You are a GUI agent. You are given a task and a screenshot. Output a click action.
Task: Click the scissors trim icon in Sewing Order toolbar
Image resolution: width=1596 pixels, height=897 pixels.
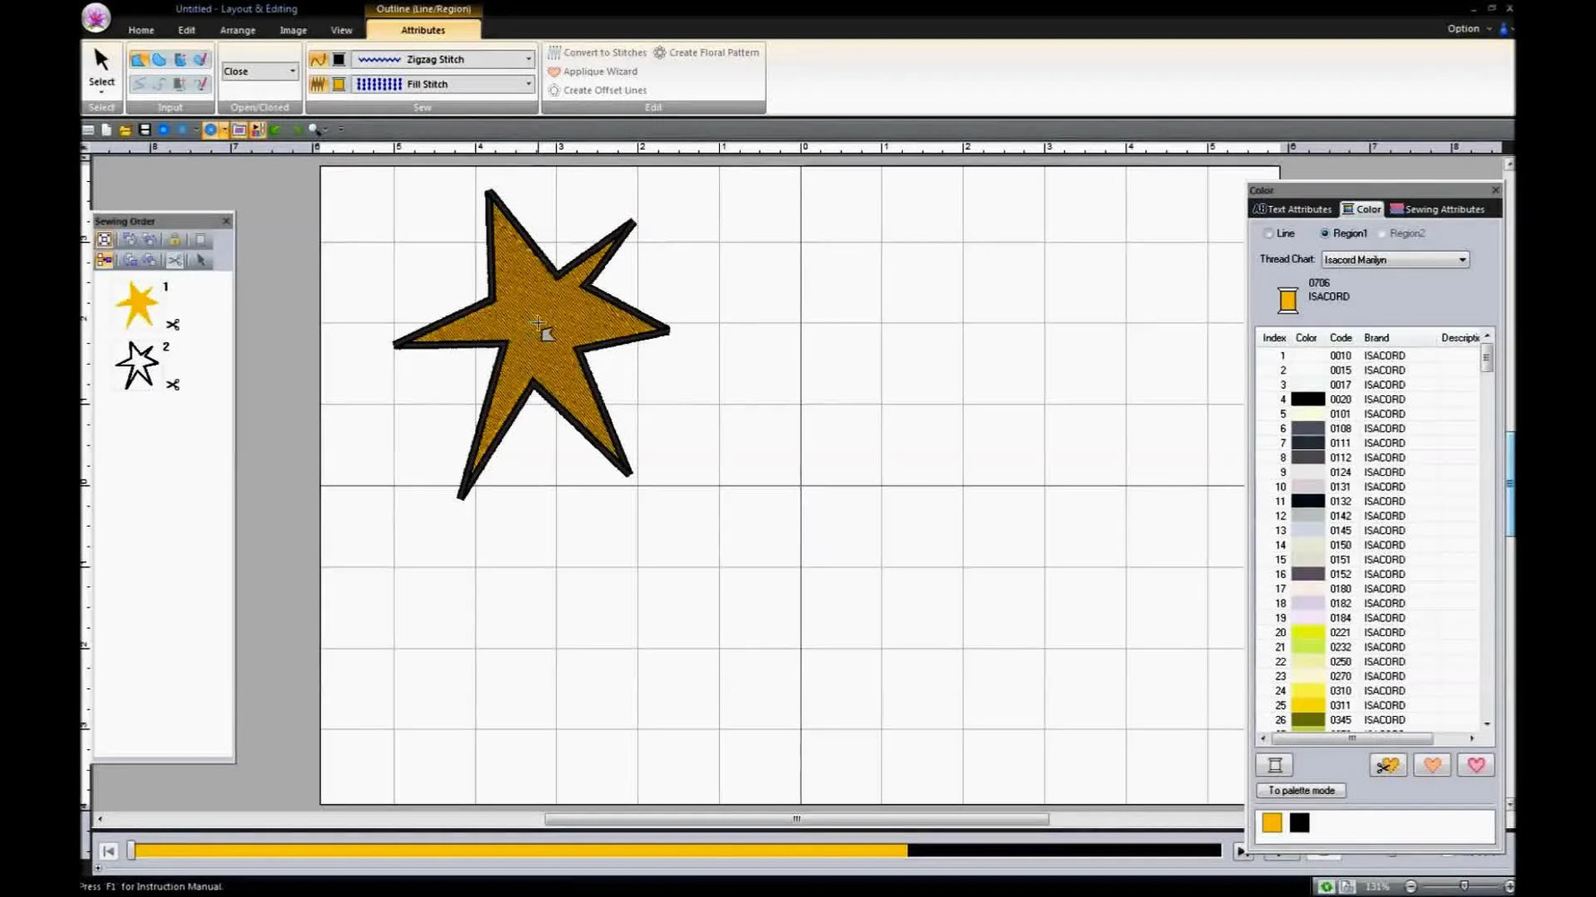pyautogui.click(x=175, y=261)
